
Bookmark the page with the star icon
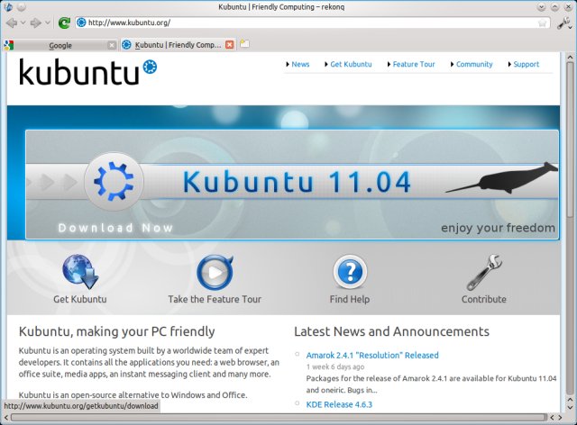click(x=542, y=23)
